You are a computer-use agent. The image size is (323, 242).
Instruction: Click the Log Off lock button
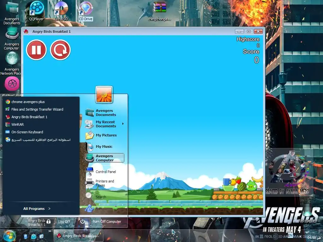[x=49, y=222]
